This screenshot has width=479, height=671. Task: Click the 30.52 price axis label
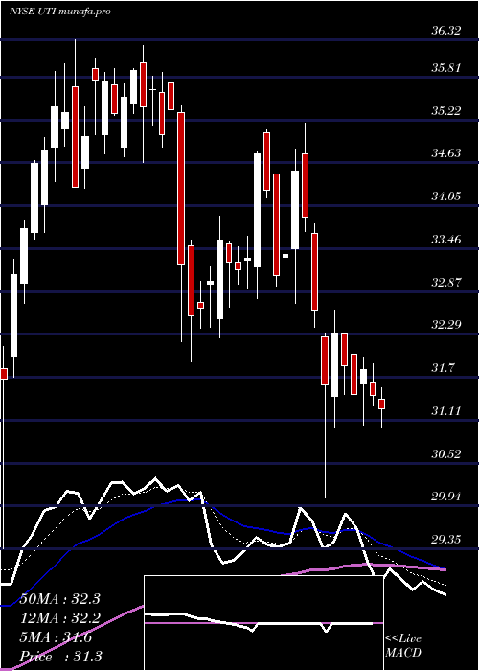[446, 453]
